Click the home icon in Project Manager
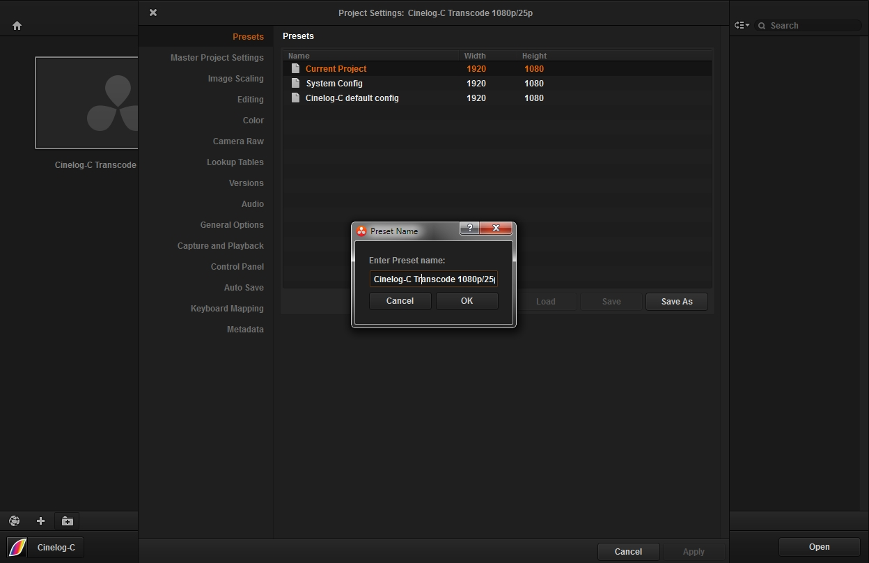This screenshot has width=869, height=563. (x=17, y=26)
